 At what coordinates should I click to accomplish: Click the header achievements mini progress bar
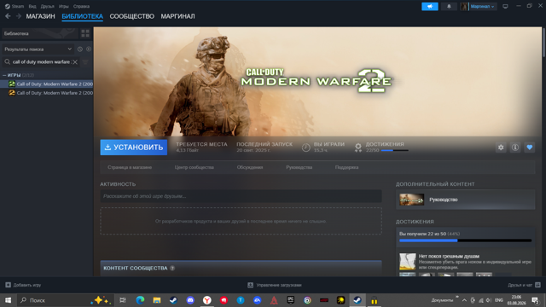(x=395, y=150)
